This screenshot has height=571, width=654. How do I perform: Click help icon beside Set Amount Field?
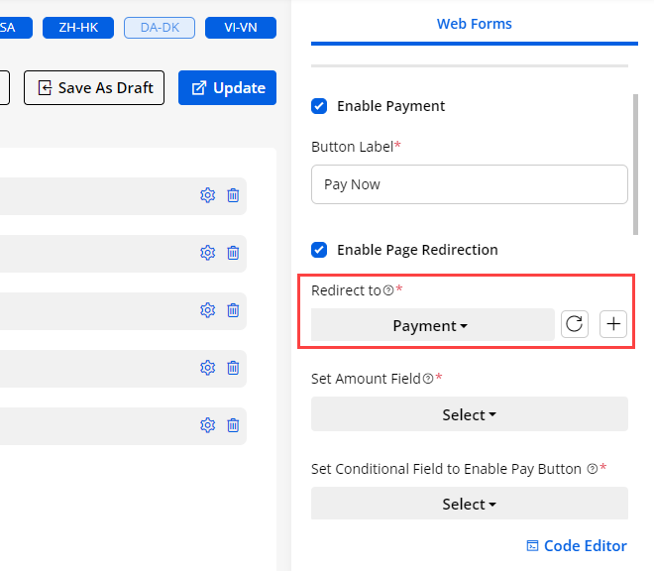tap(428, 379)
